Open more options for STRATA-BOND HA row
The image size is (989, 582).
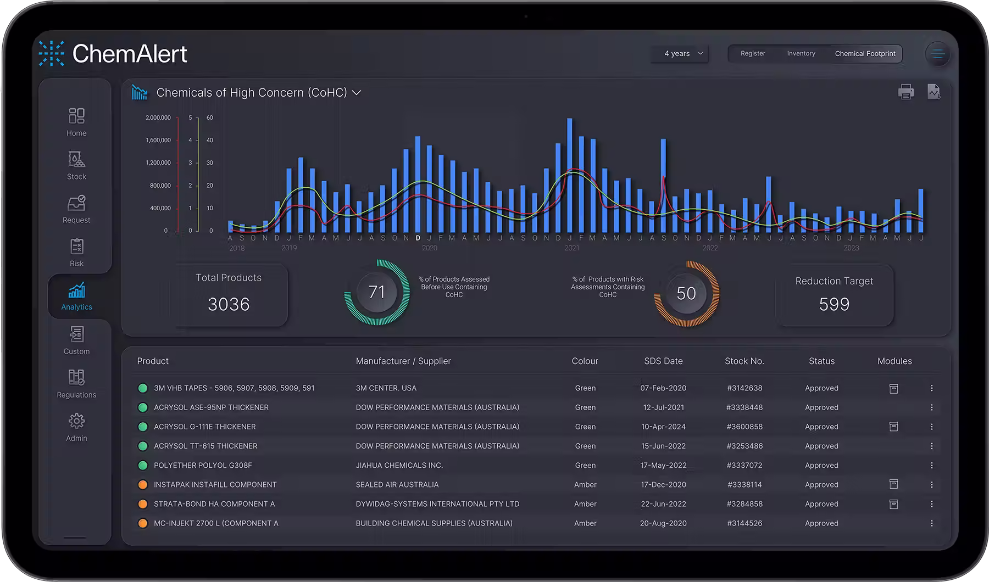pyautogui.click(x=931, y=504)
